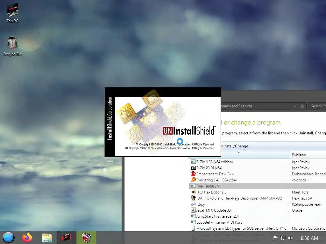The height and width of the screenshot is (244, 326).
Task: Click the ICSharpCode Team publisher cell
Action: (307, 204)
